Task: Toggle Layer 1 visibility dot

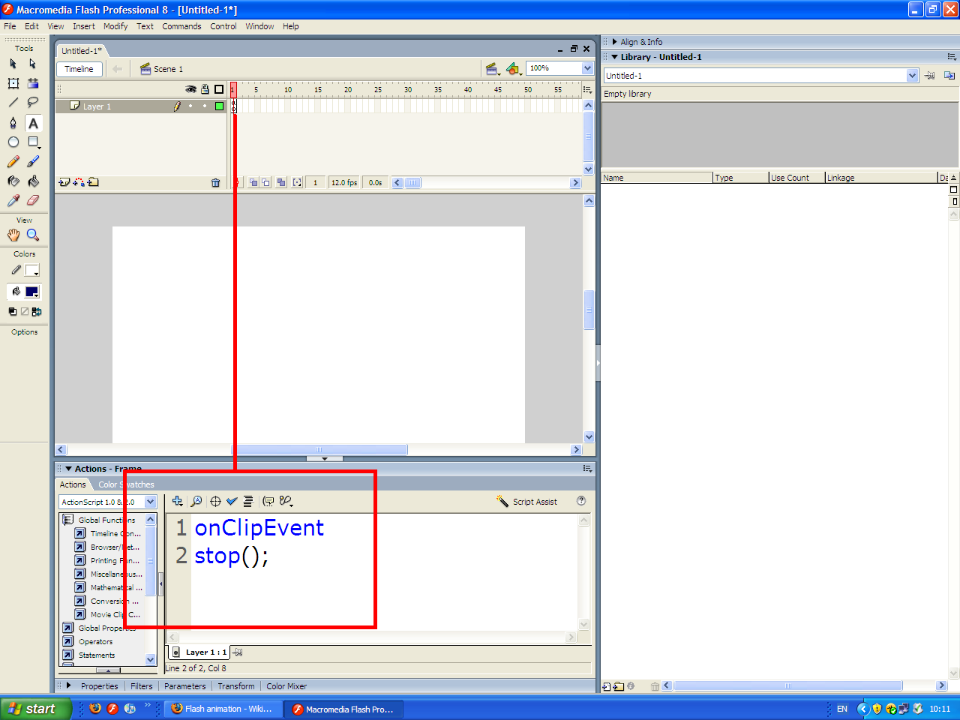Action: (x=190, y=106)
